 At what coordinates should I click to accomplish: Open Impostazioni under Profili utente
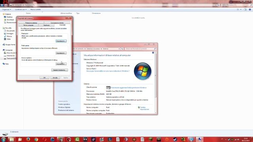point(61,53)
